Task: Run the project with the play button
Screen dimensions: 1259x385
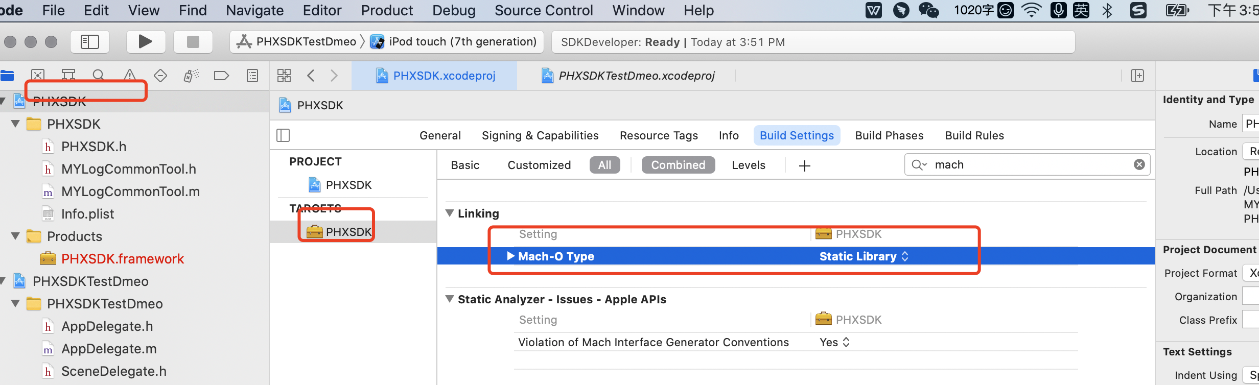Action: click(146, 42)
